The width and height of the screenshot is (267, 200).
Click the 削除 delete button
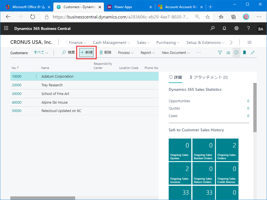pyautogui.click(x=105, y=53)
